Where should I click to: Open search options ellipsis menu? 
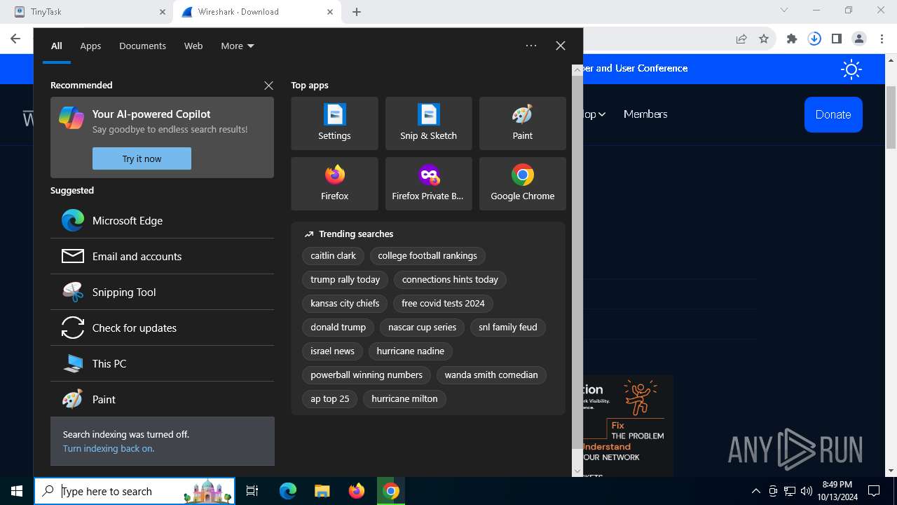pyautogui.click(x=531, y=46)
